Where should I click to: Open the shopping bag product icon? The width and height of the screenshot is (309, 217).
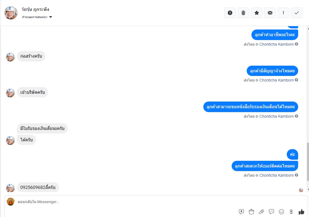(251, 212)
